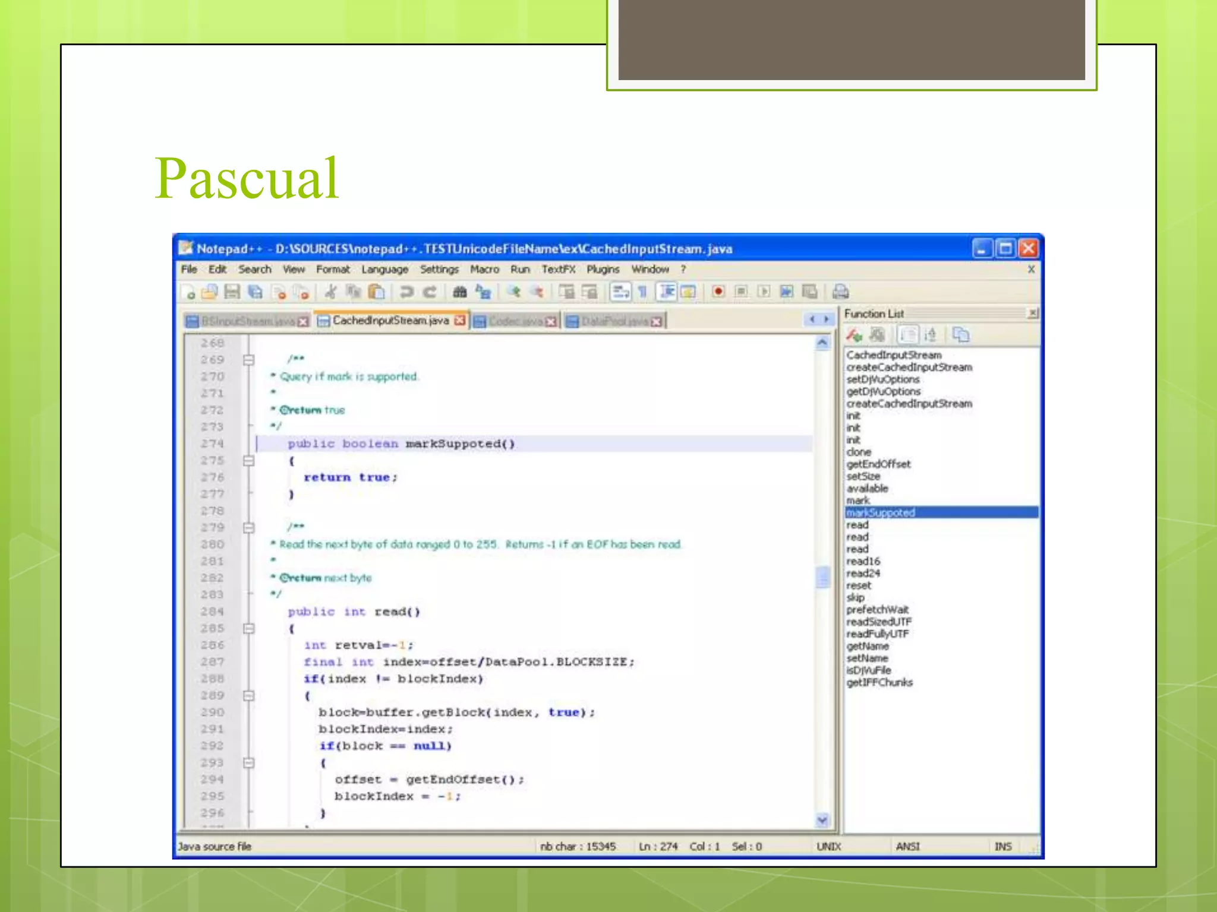Image resolution: width=1217 pixels, height=912 pixels.
Task: Toggle Function List view mode icon
Action: pyautogui.click(x=907, y=335)
